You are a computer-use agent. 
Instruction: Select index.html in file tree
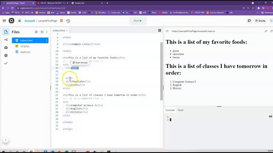tap(30, 40)
